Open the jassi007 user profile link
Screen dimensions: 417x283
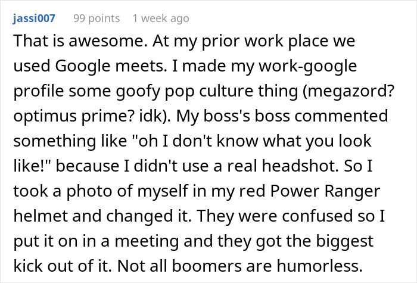pos(33,18)
